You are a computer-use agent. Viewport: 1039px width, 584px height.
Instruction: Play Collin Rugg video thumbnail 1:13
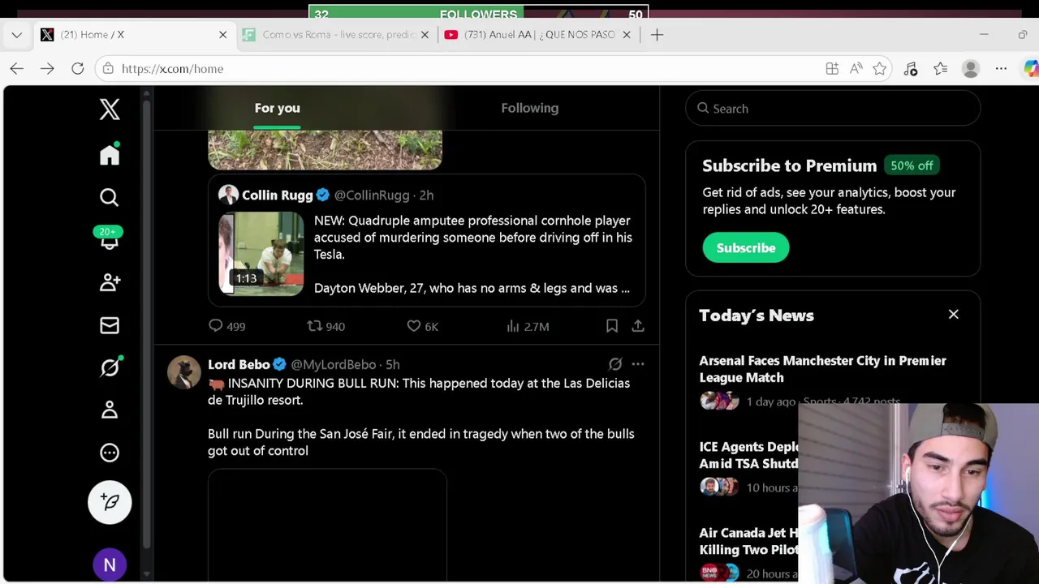261,254
